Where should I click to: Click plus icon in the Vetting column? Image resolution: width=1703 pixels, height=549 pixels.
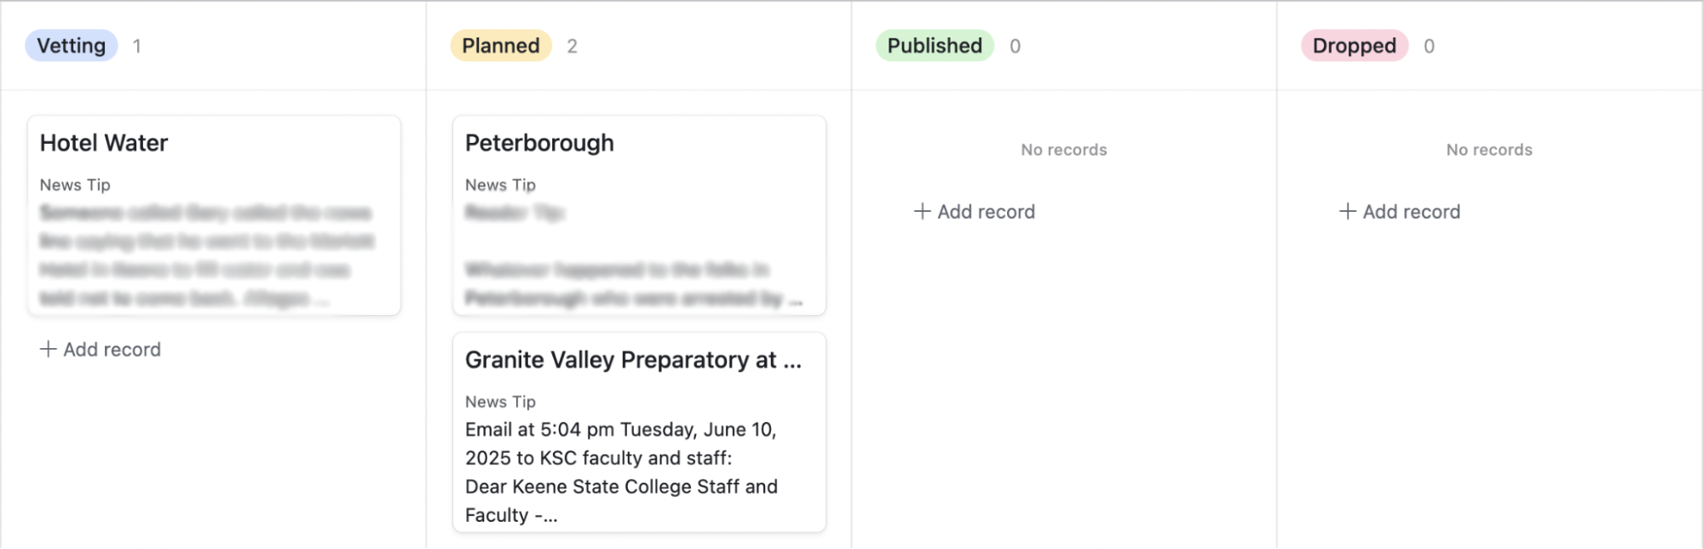(49, 350)
